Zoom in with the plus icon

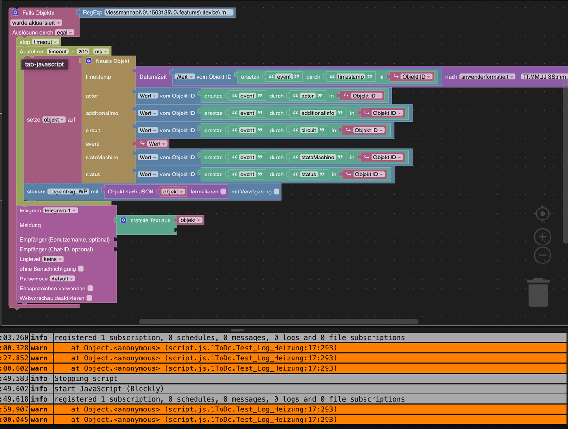click(542, 236)
